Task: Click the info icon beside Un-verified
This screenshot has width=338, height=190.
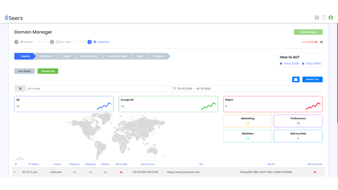Action: coord(321,42)
